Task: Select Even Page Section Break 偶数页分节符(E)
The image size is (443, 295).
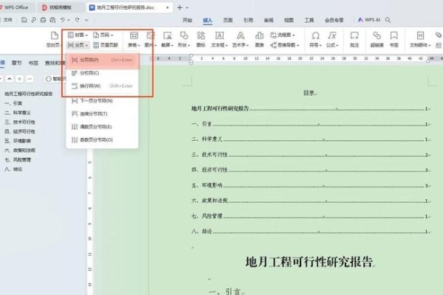Action: pyautogui.click(x=103, y=127)
